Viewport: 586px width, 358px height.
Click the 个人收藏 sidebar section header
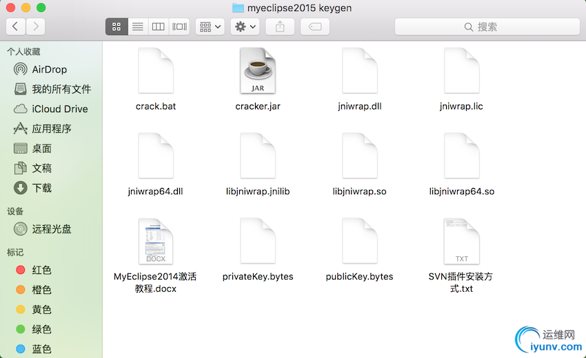pos(23,52)
